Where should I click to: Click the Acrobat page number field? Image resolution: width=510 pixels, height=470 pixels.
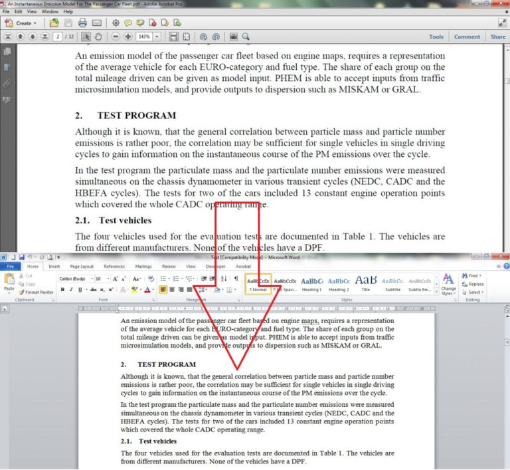pos(58,37)
